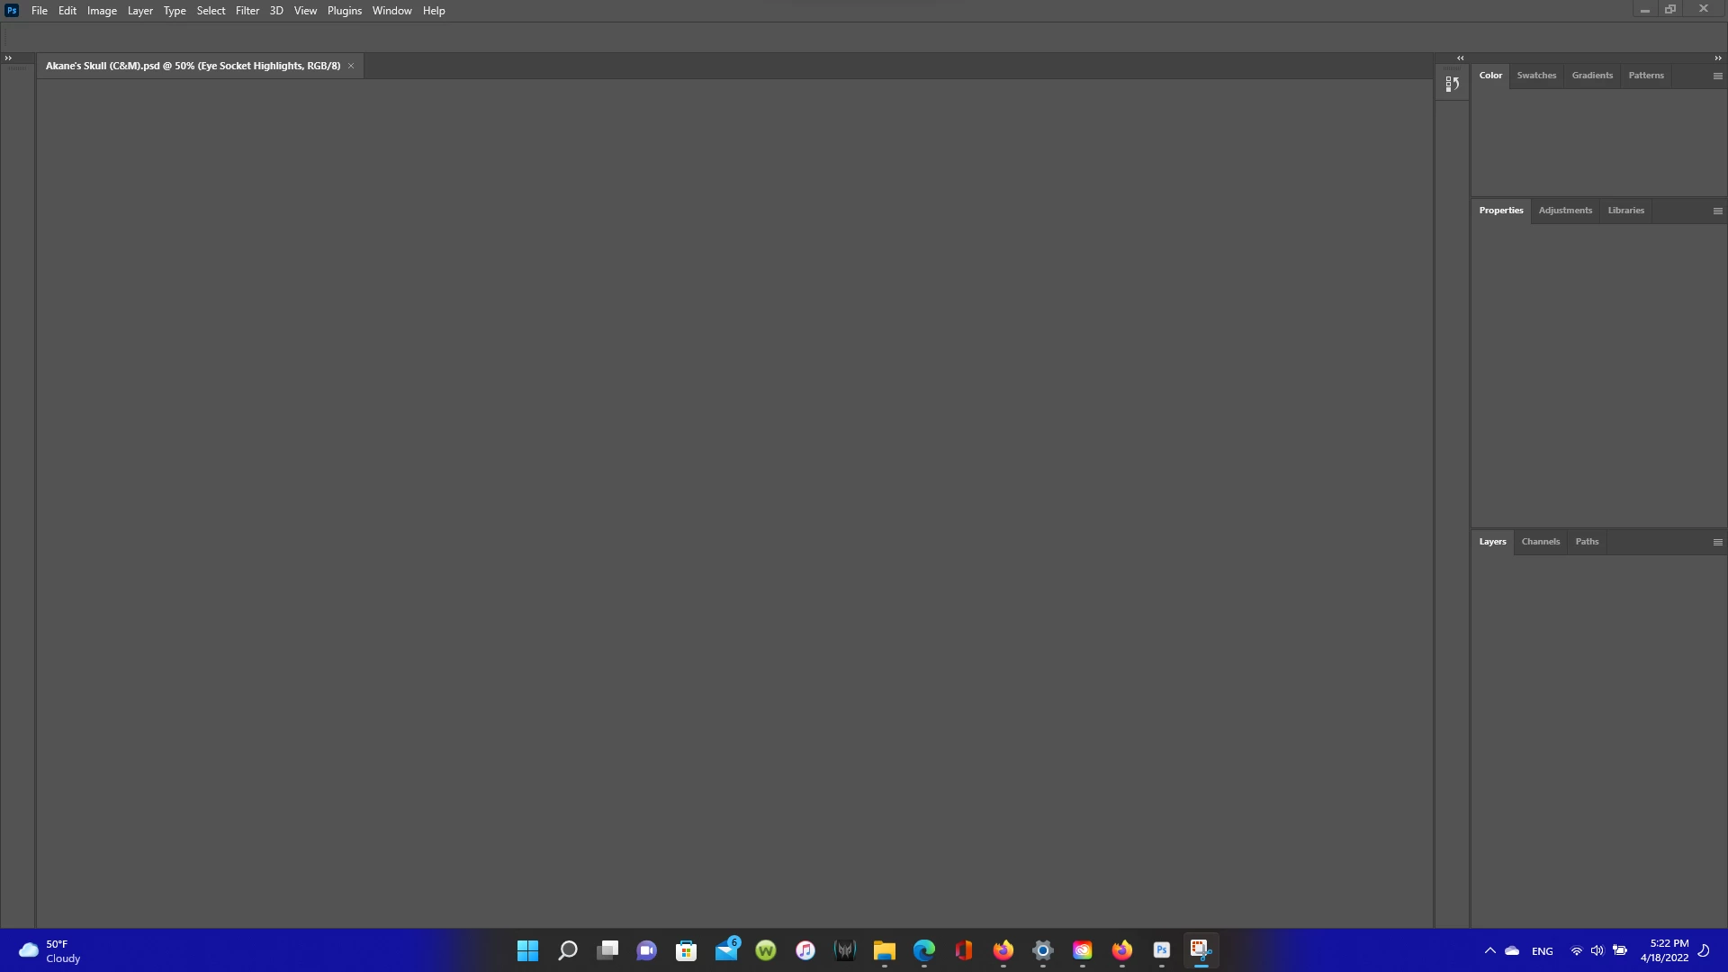Switch to the Channels tab

click(x=1540, y=542)
